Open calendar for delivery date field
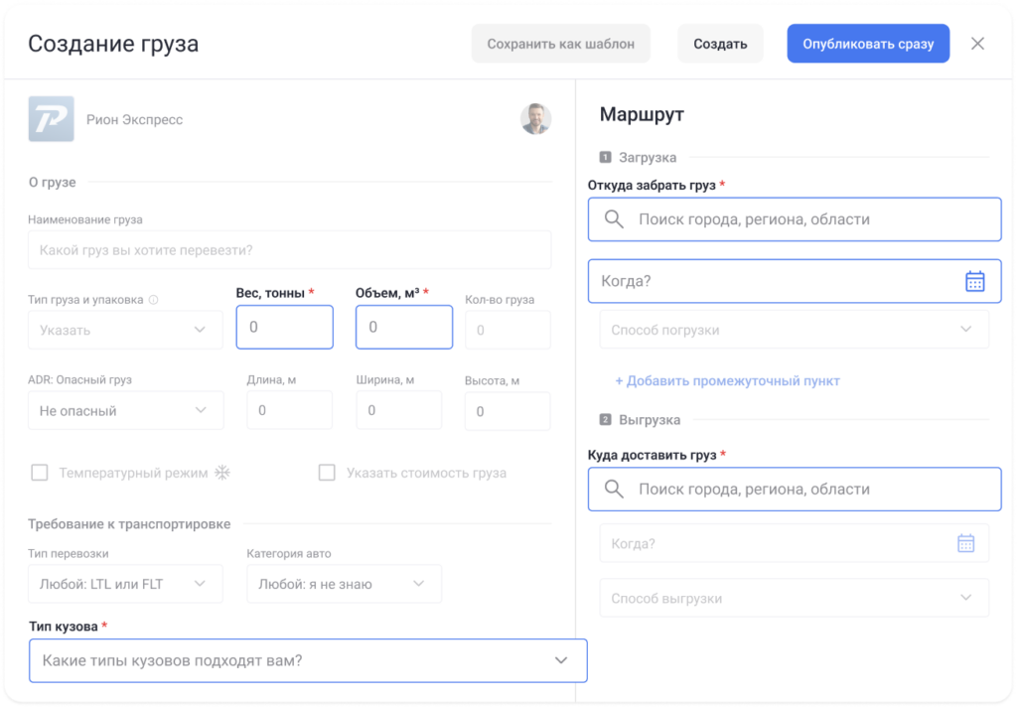The width and height of the screenshot is (1017, 707). pos(964,543)
